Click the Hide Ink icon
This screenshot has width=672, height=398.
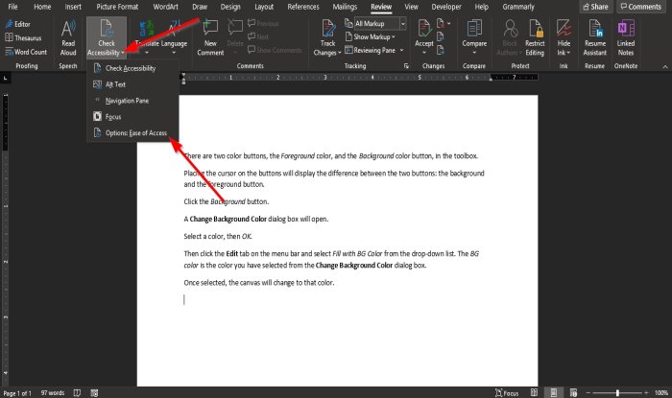click(x=564, y=28)
